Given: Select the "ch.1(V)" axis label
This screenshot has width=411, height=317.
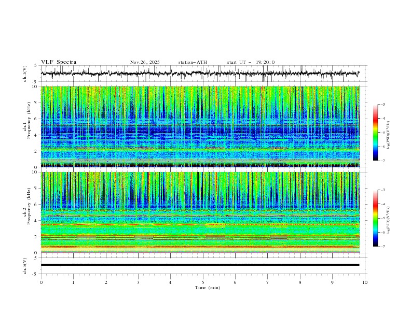Looking at the screenshot, I should pyautogui.click(x=25, y=74).
